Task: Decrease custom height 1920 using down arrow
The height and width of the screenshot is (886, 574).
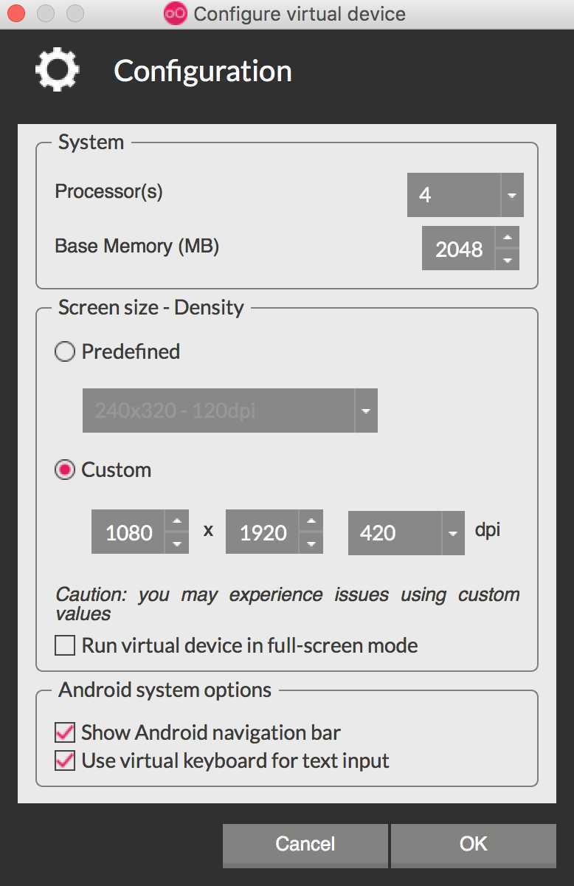Action: coord(311,543)
